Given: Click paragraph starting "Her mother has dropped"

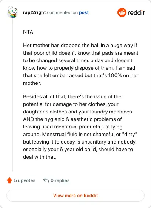Looking at the screenshot, I should click(x=81, y=64).
